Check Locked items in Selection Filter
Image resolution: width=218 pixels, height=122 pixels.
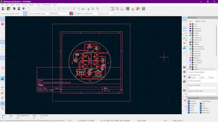201,102
